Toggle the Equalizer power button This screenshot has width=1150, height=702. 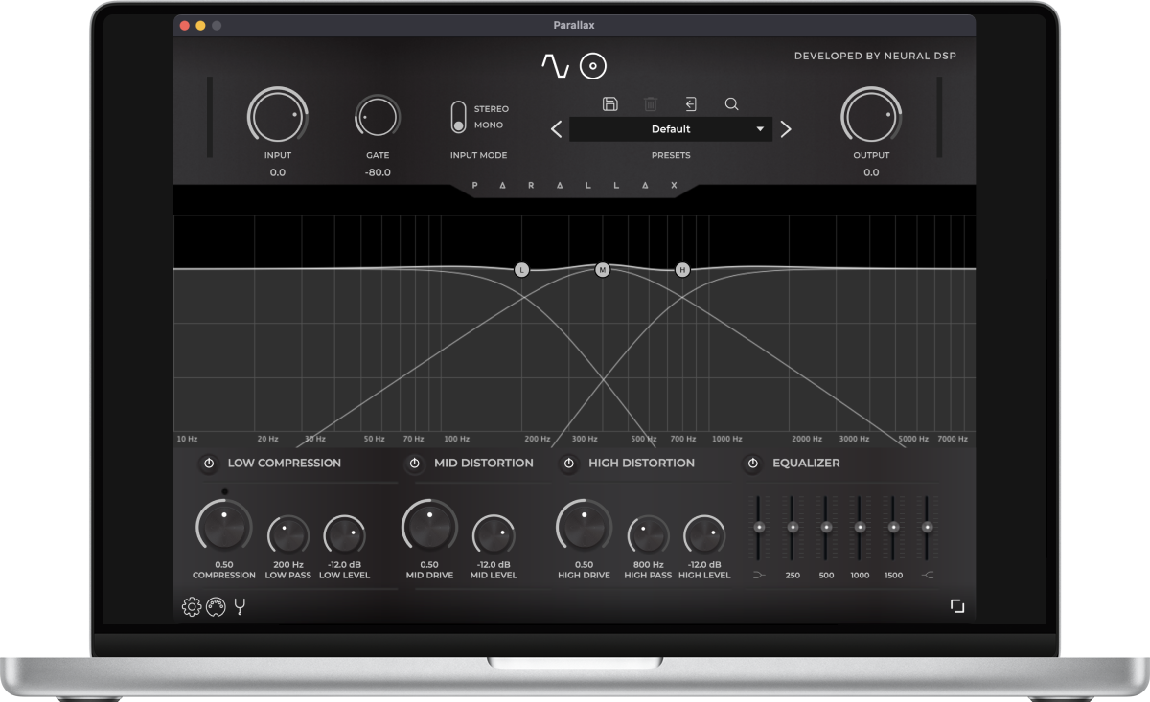(753, 463)
